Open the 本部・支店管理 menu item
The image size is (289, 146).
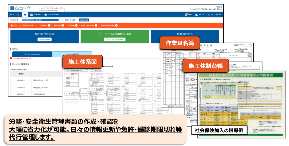52,15
